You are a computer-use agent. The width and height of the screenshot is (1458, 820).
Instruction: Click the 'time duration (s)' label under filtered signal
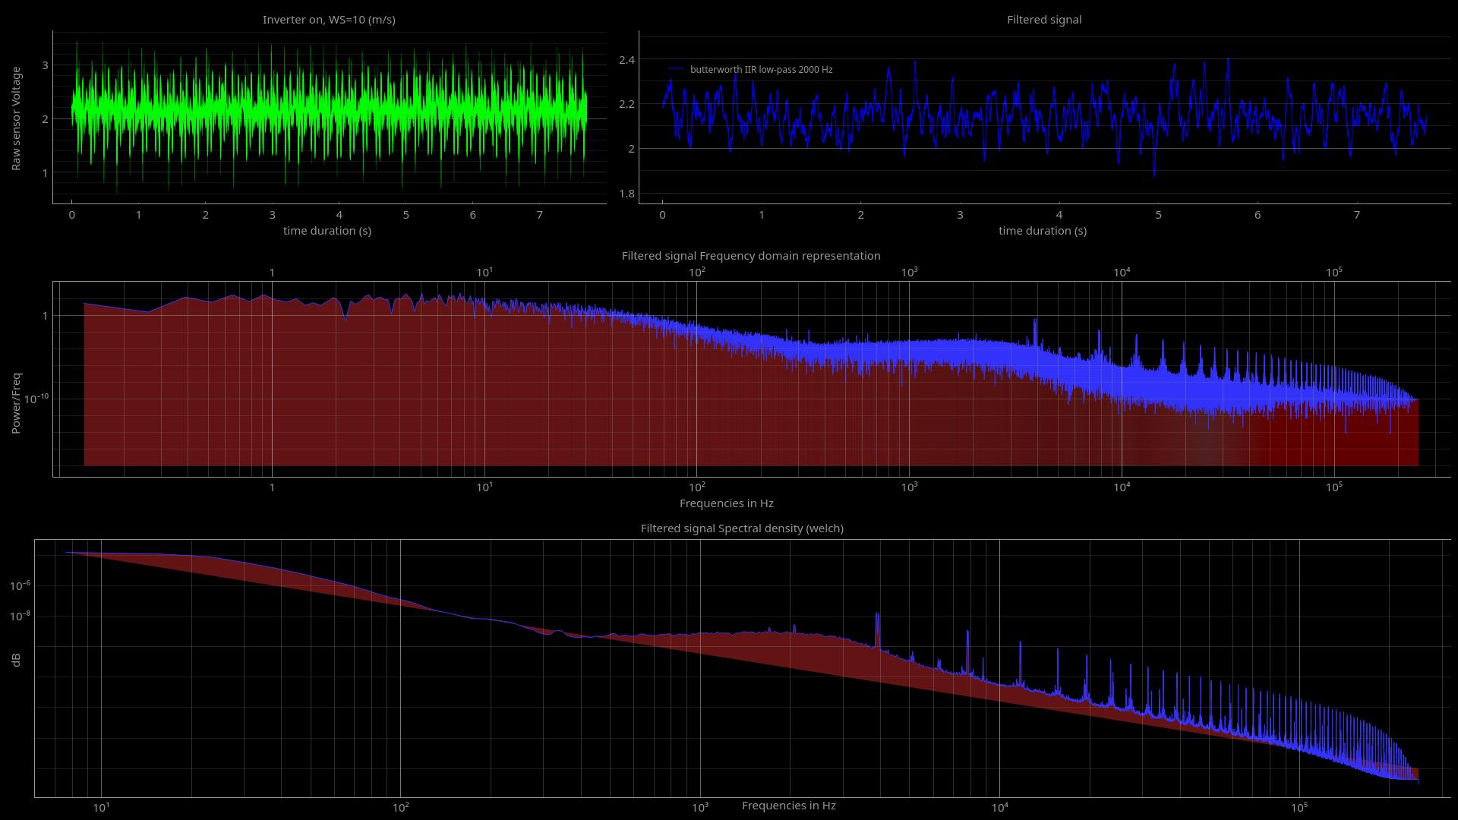point(1042,231)
